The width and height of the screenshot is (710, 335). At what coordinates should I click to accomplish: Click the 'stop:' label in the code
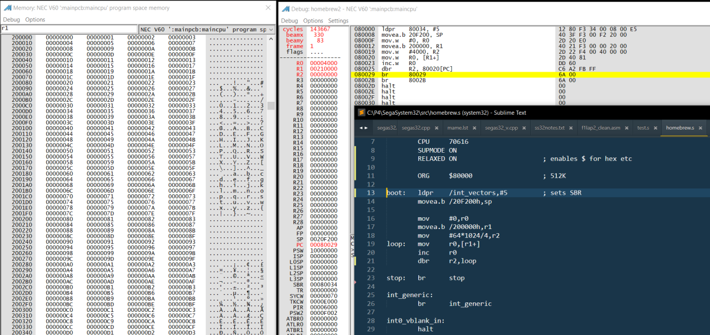(x=396, y=278)
